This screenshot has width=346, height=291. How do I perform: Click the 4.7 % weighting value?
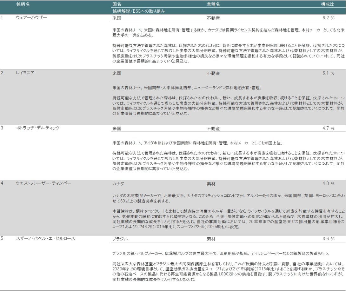(x=328, y=129)
